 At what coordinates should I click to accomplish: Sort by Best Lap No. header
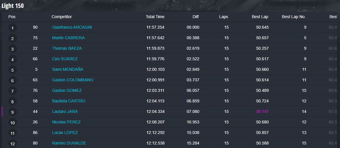click(294, 17)
